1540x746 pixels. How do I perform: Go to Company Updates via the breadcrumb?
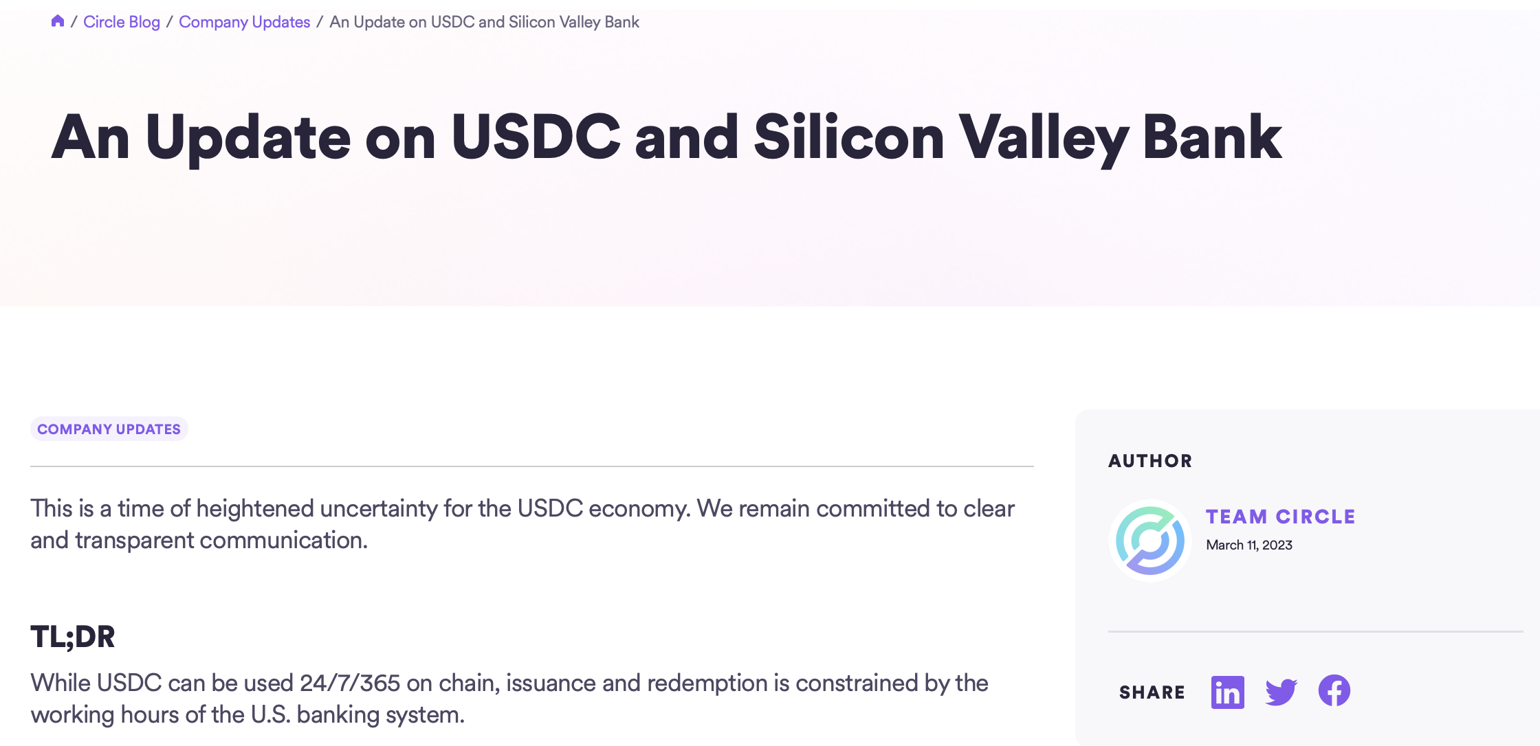tap(244, 22)
